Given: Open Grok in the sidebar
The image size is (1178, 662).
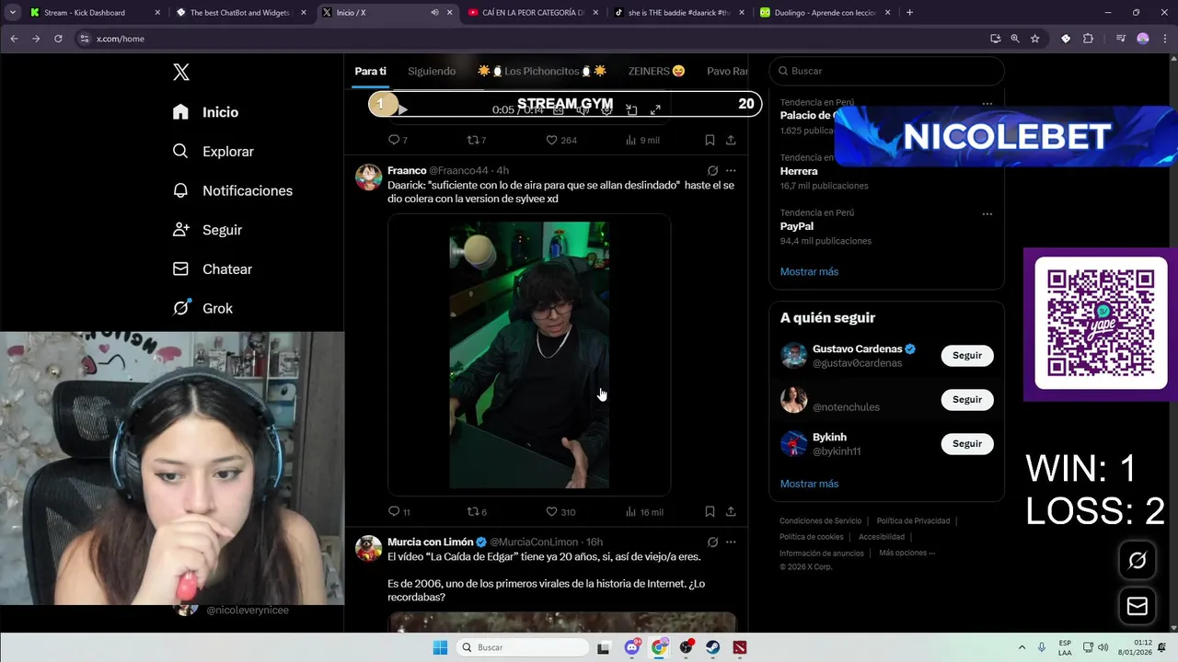Looking at the screenshot, I should (203, 308).
